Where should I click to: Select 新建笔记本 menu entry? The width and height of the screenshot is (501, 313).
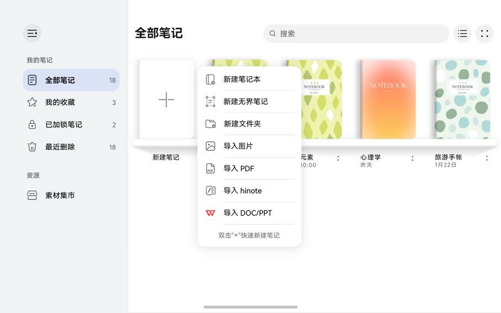click(249, 79)
